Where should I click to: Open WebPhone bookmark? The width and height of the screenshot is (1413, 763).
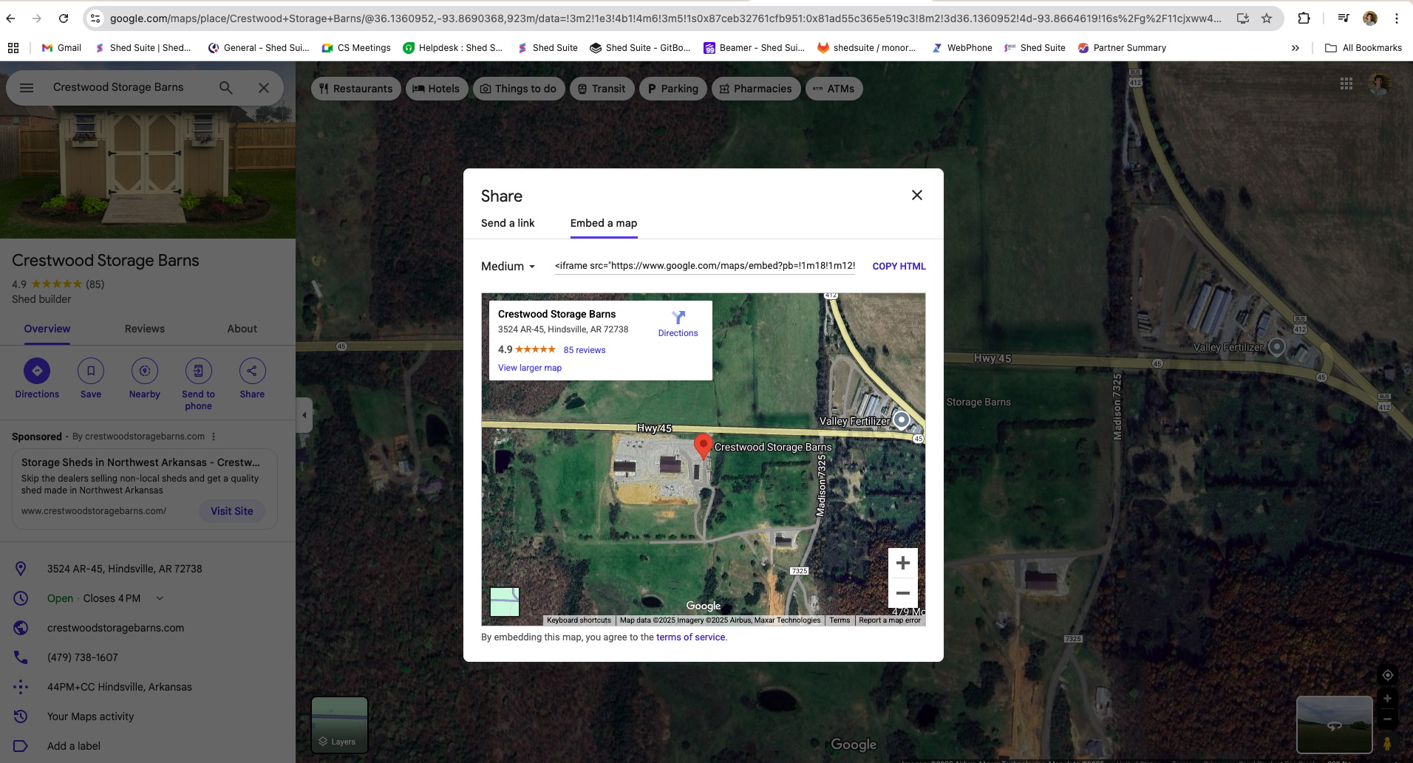pos(961,48)
